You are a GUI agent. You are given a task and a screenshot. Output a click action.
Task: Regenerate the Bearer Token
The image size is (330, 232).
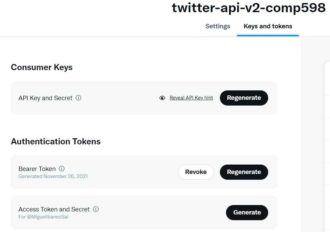[x=244, y=172]
